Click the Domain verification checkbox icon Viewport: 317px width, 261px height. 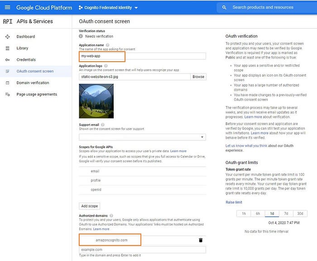(8, 83)
